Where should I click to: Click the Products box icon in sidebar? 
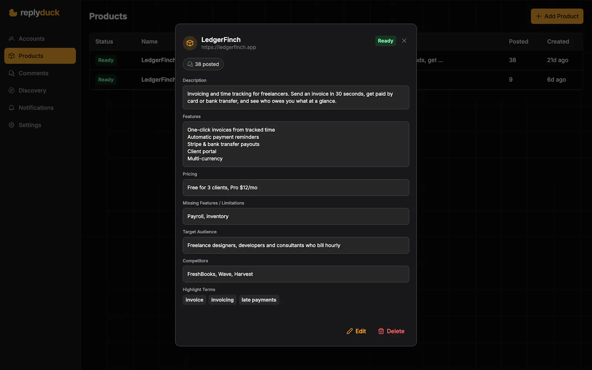[11, 56]
